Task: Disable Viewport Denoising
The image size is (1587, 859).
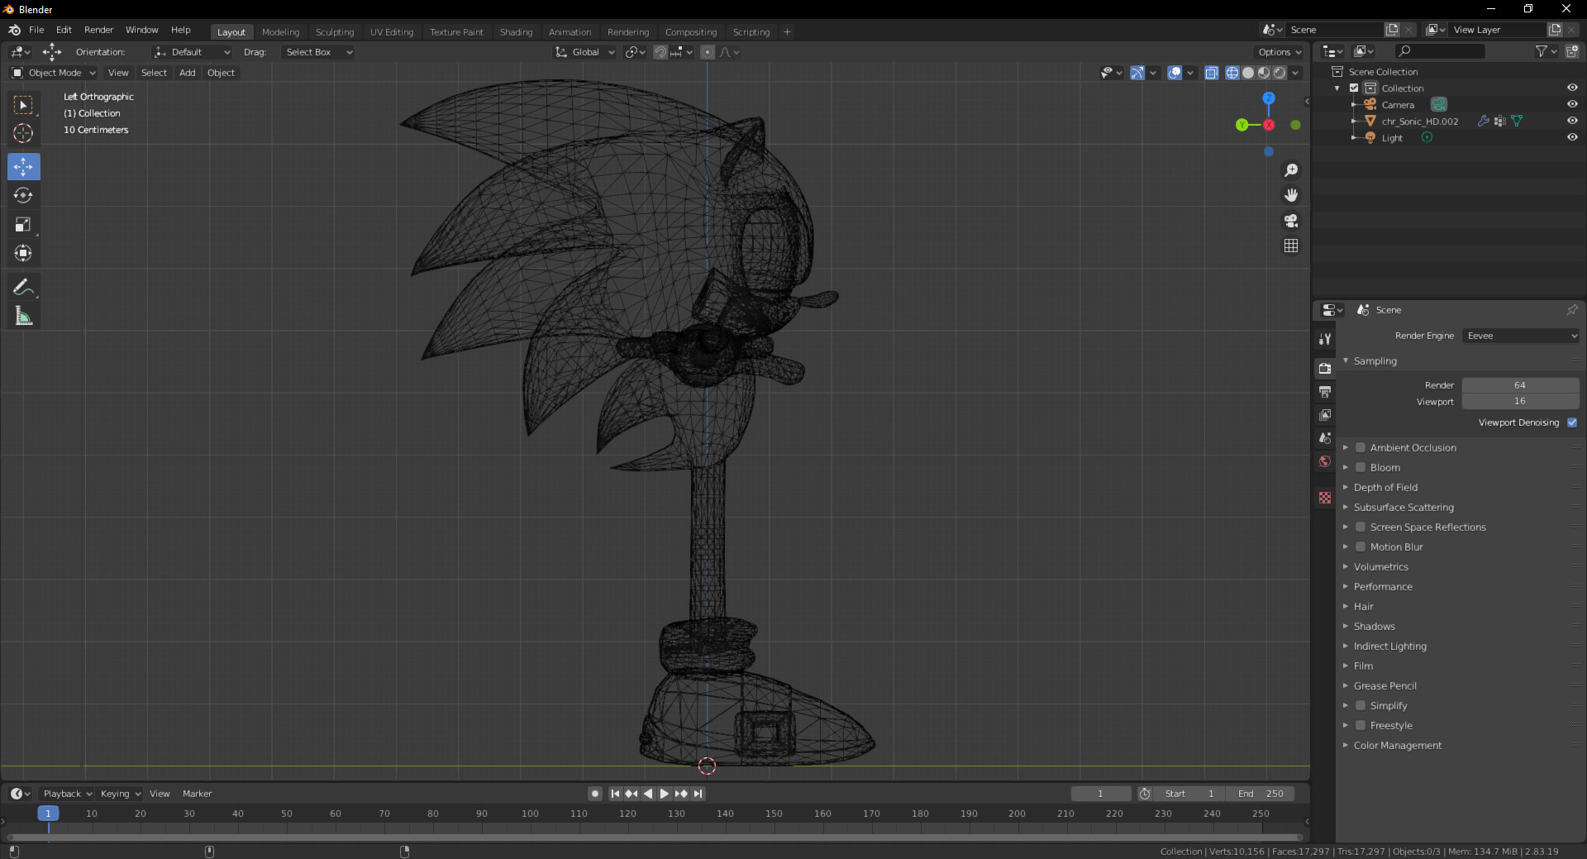Action: pyautogui.click(x=1572, y=422)
